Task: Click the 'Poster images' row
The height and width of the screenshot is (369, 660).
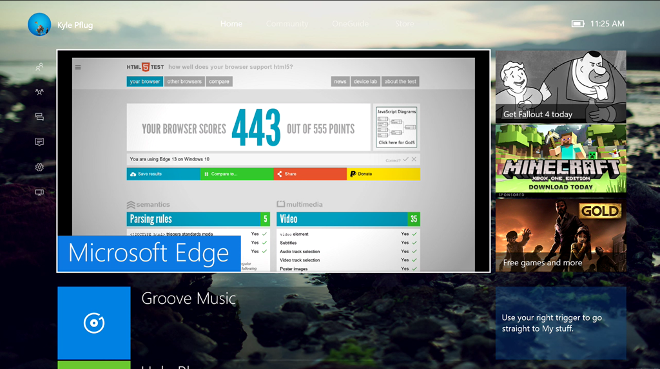Action: (x=348, y=269)
